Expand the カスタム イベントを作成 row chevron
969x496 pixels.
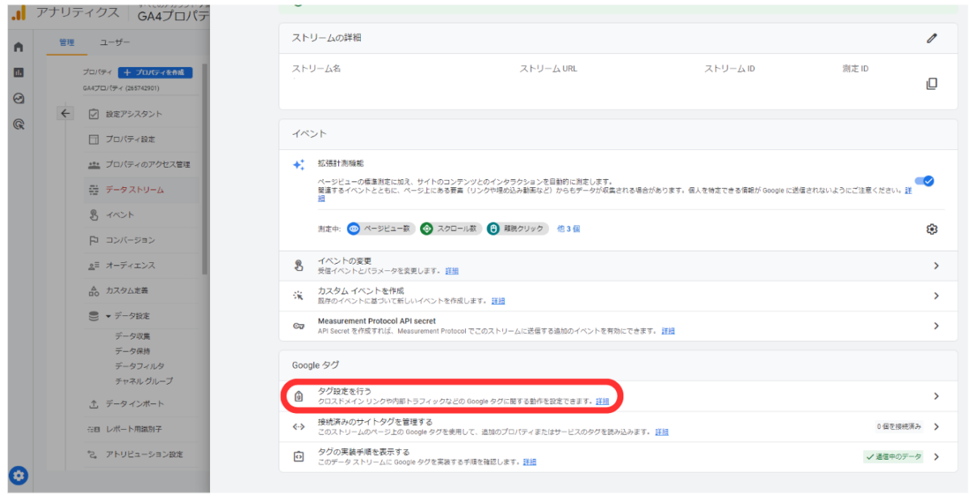tap(936, 295)
